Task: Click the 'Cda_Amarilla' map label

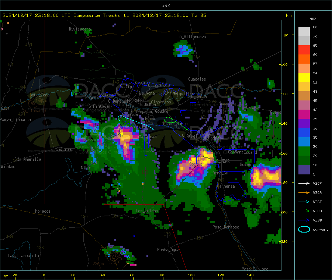Action: tap(28, 159)
